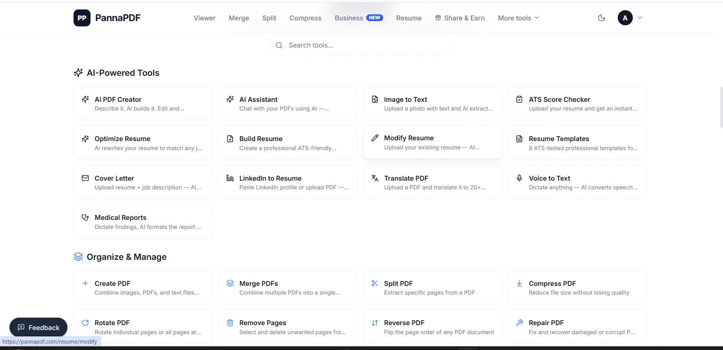
Task: Click the ATS Score Checker clipboard icon
Action: tap(519, 99)
